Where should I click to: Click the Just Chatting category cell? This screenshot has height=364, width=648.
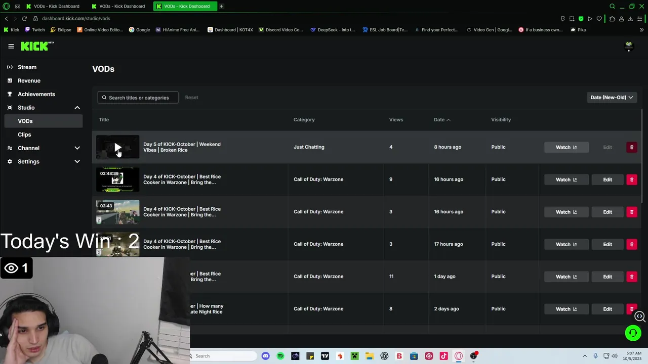[x=309, y=147]
